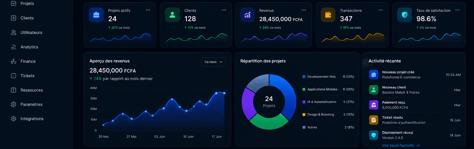Screen dimensions: 474x149
Task: Click the 2 (8%) legend value
Action: tap(349, 127)
